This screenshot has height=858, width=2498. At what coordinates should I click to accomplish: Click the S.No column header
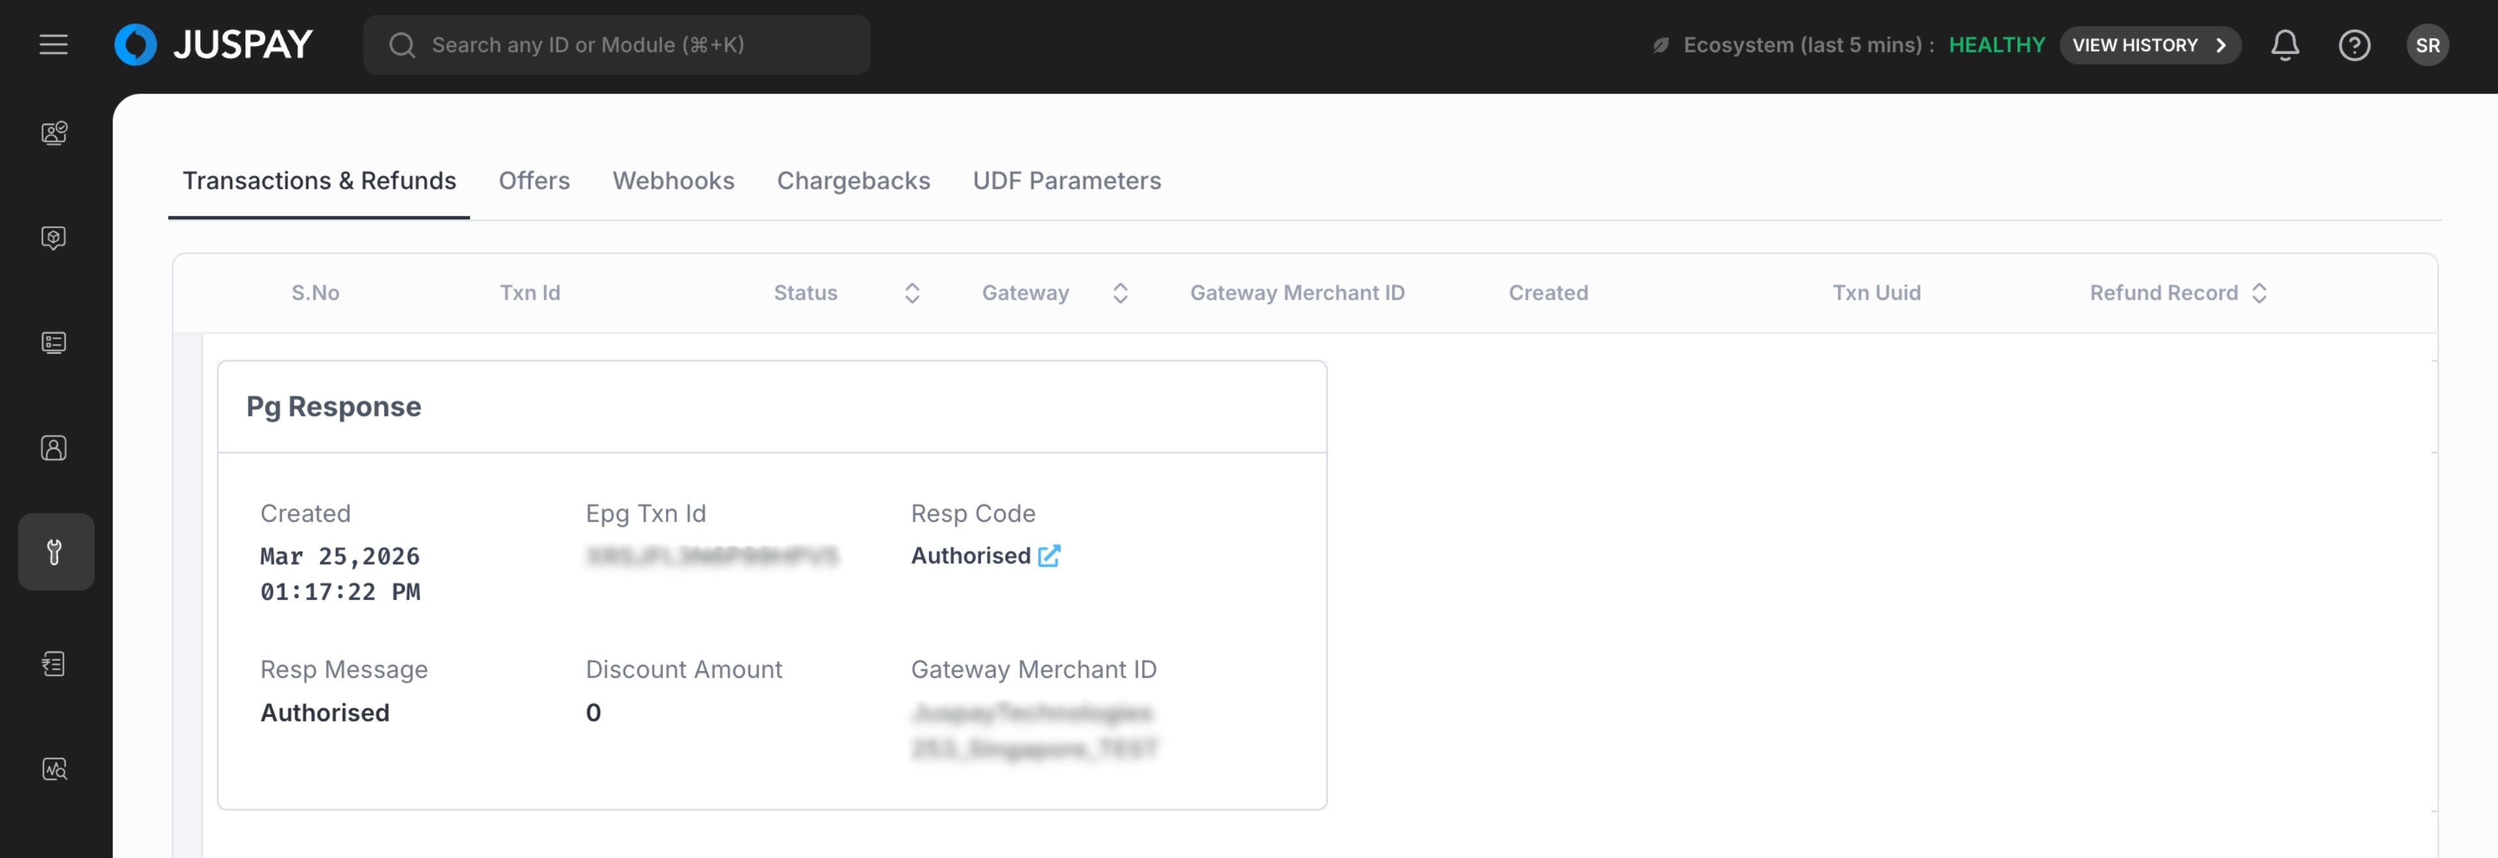point(315,292)
